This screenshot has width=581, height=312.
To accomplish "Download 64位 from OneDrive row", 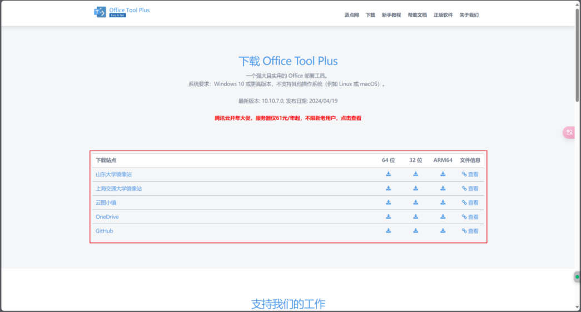I will click(x=388, y=217).
